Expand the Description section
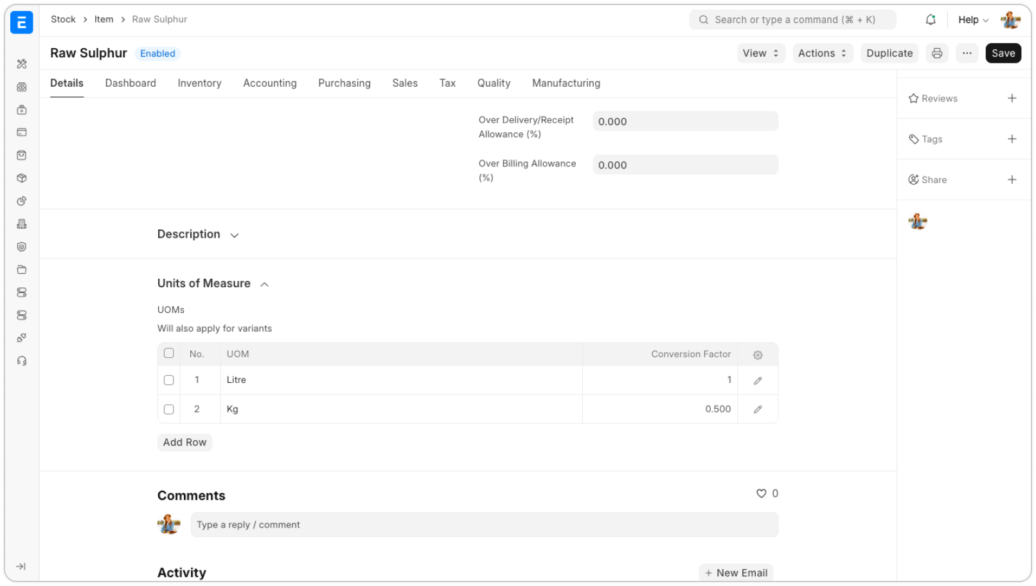This screenshot has height=586, width=1036. (198, 235)
